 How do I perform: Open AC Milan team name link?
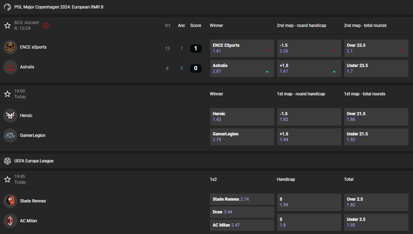28,221
